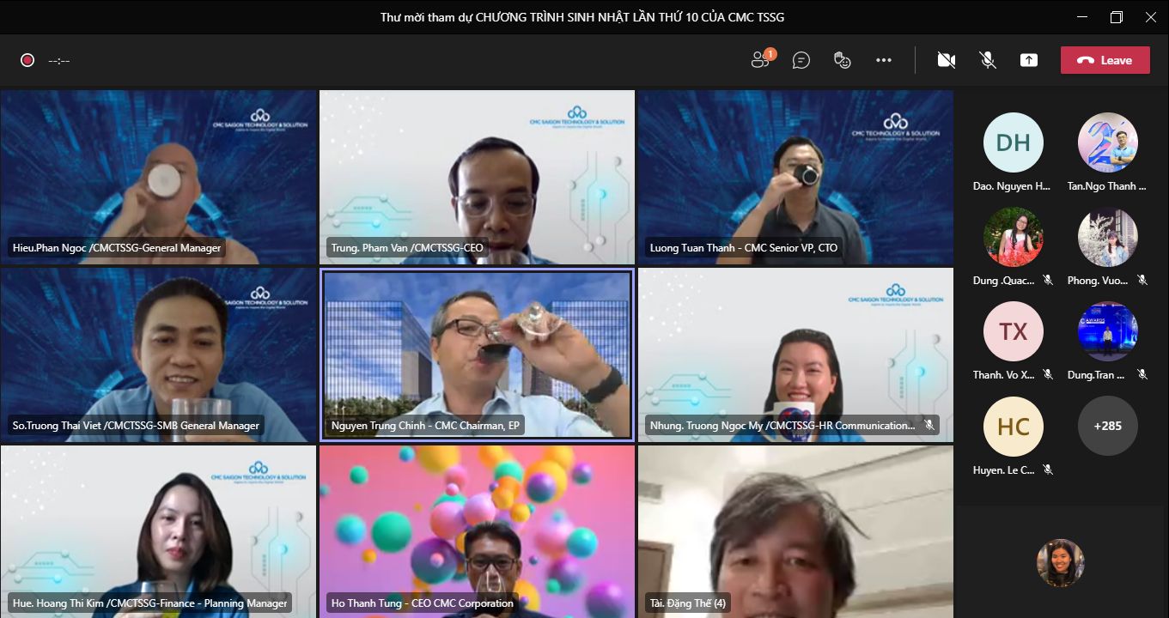Open the +285 more participants list
The height and width of the screenshot is (618, 1169).
[x=1108, y=426]
